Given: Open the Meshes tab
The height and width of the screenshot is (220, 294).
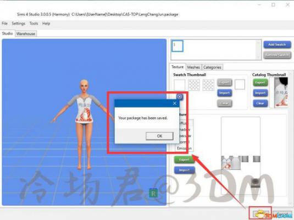Looking at the screenshot, I should tap(193, 67).
